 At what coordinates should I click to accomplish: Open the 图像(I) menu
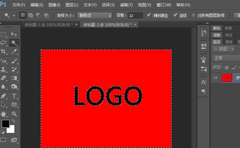point(54,5)
